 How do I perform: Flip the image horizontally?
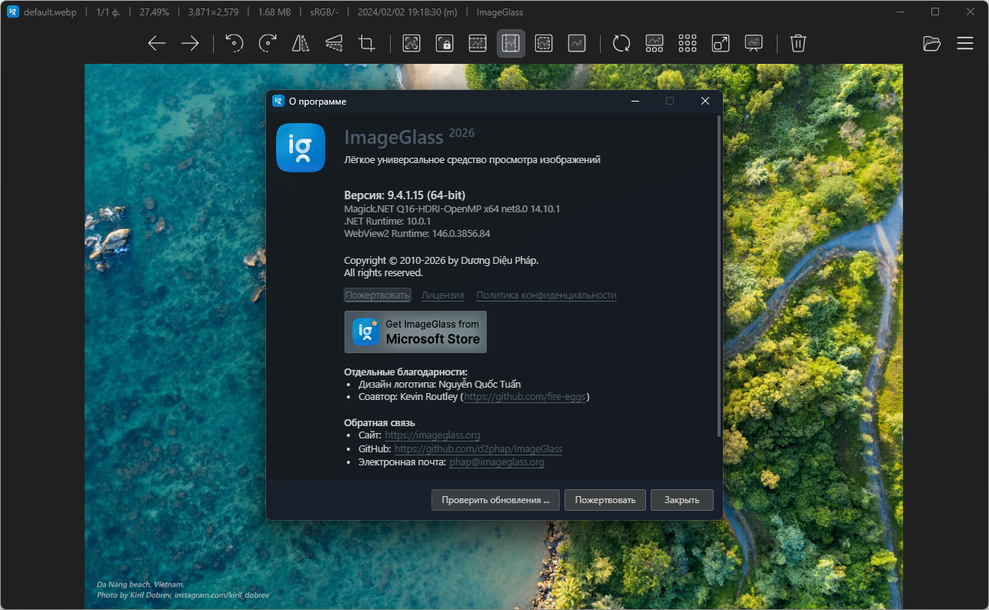coord(301,43)
